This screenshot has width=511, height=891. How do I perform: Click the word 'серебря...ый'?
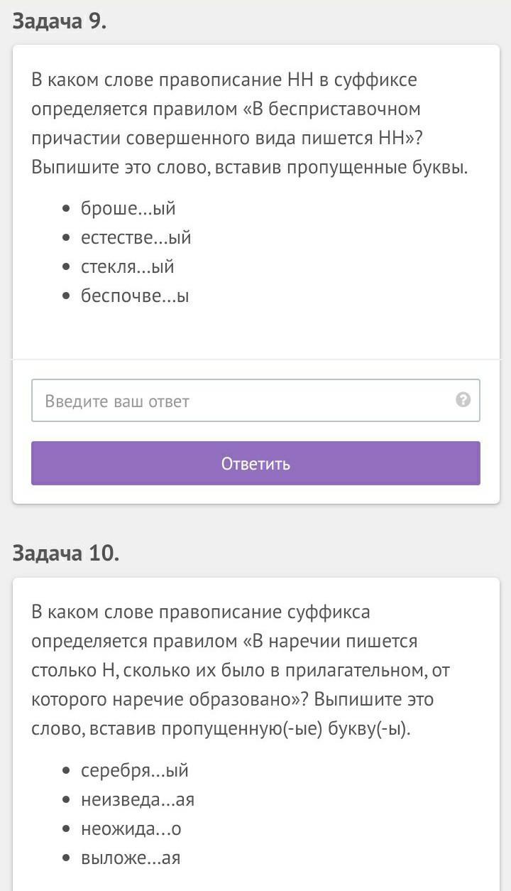[x=134, y=771]
